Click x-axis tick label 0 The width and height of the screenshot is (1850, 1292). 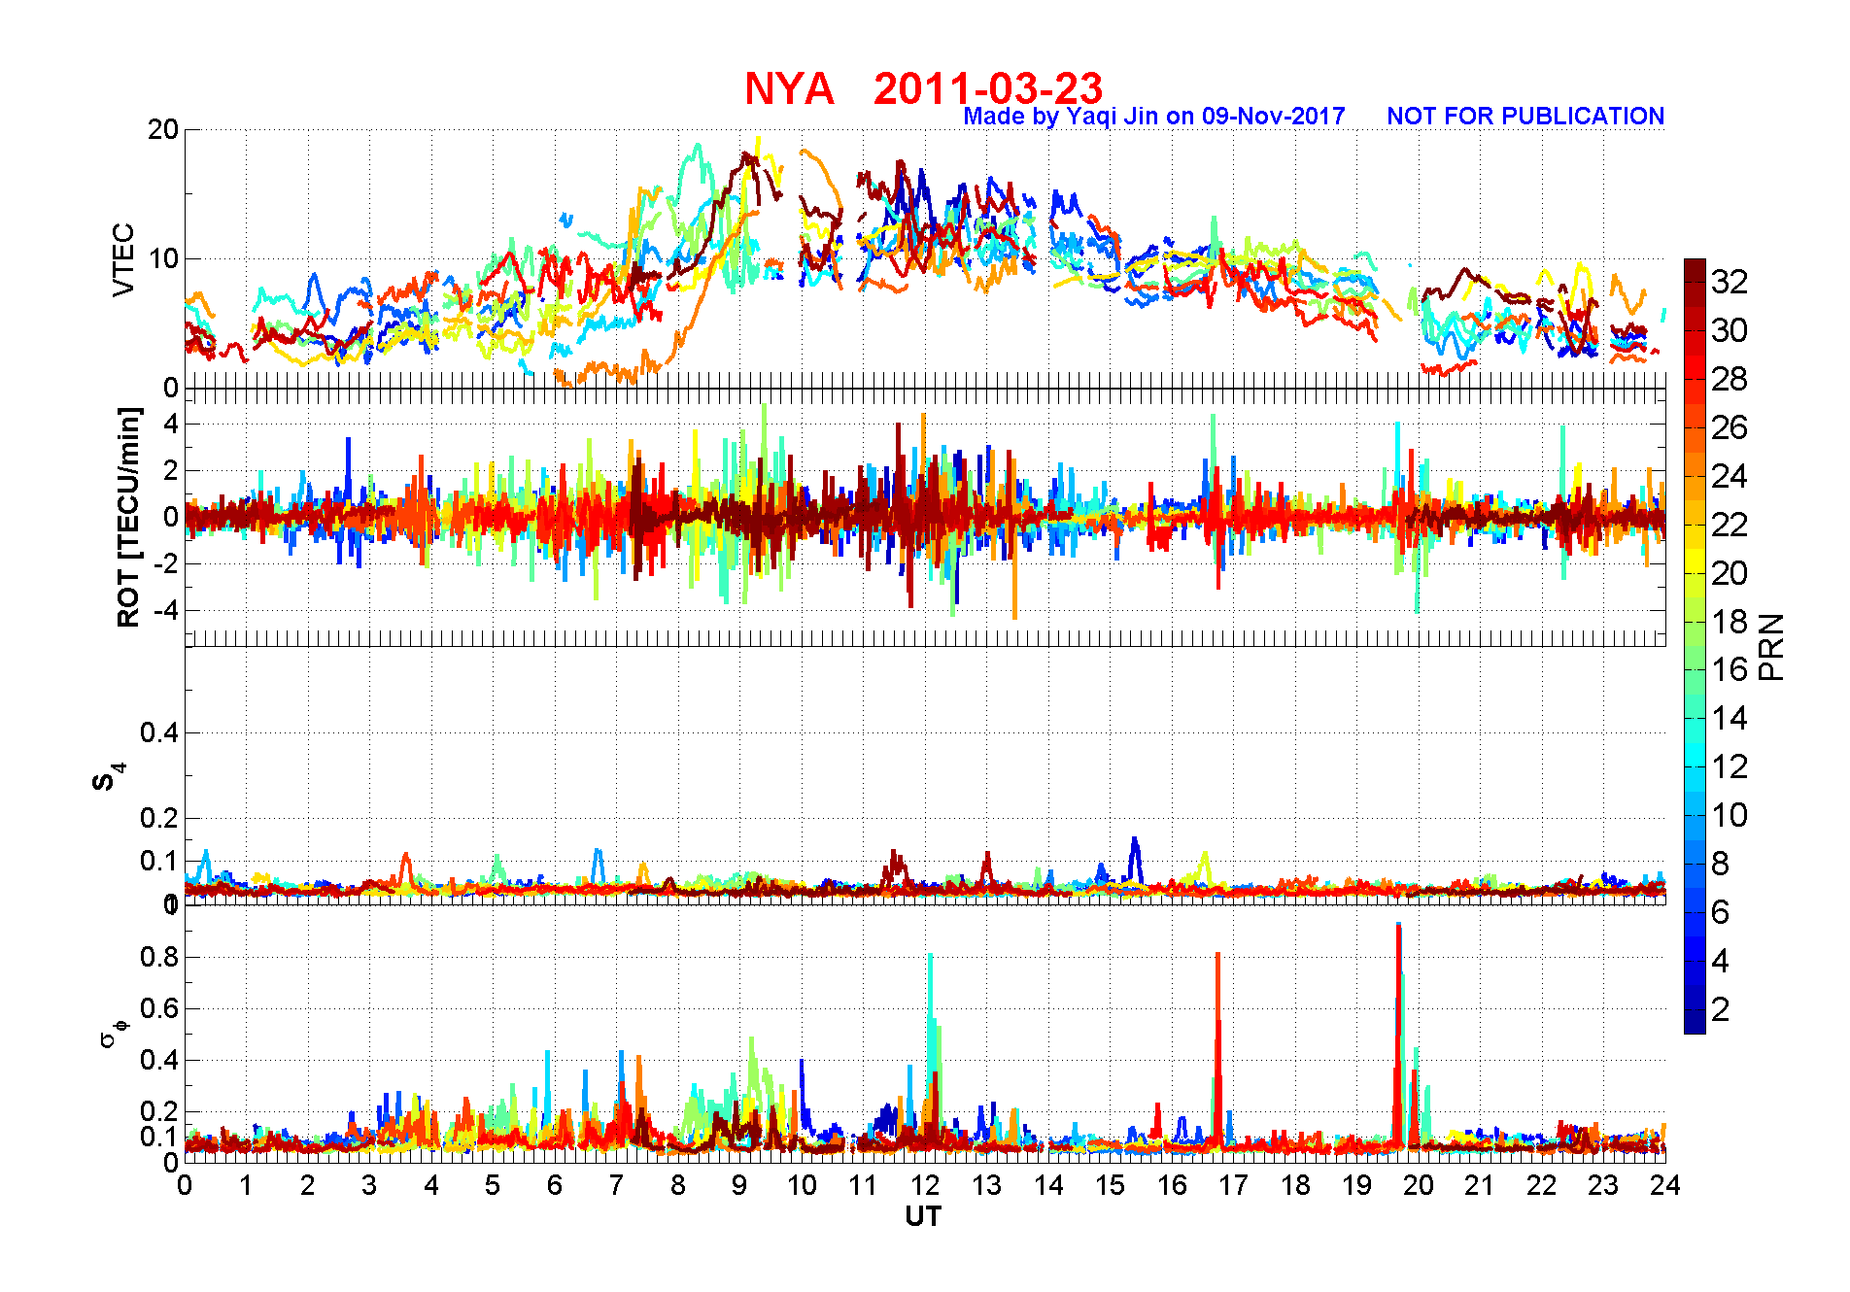(x=185, y=1185)
